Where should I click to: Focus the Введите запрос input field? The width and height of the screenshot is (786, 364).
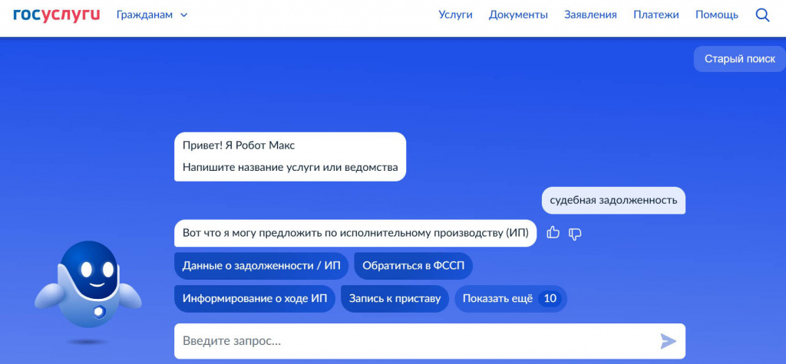click(430, 342)
